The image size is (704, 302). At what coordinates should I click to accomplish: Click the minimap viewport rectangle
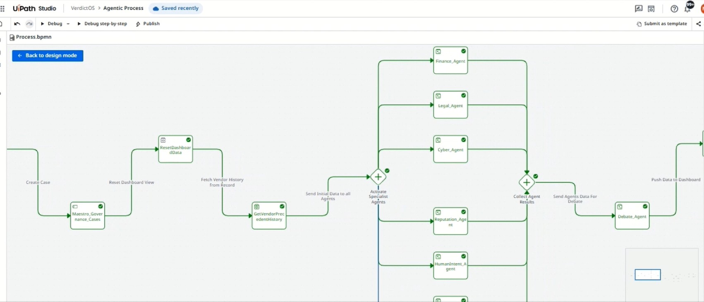[x=648, y=275]
